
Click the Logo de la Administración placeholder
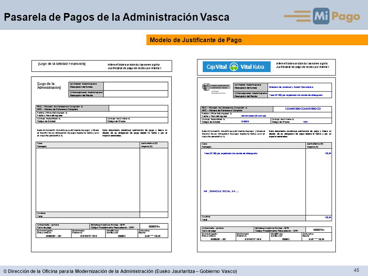point(49,85)
